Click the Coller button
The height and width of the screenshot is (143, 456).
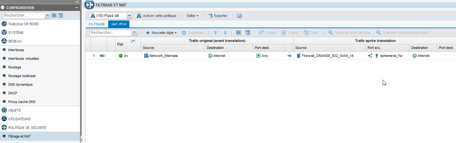311,33
